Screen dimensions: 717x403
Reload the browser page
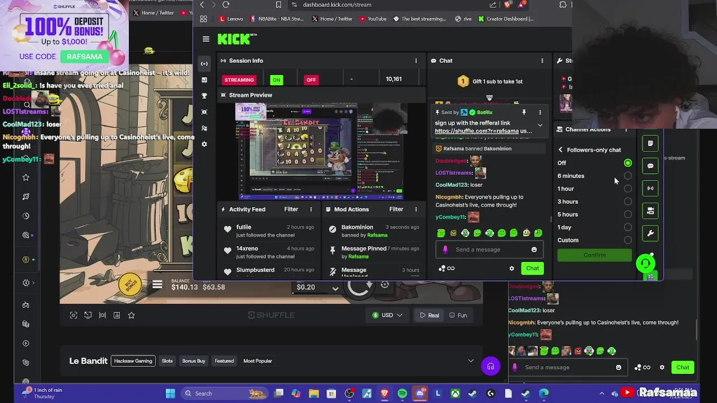(x=226, y=4)
